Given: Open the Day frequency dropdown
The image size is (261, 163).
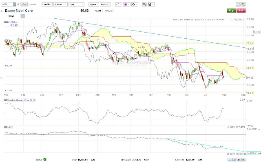Looking at the screenshot, I should pos(76,4).
